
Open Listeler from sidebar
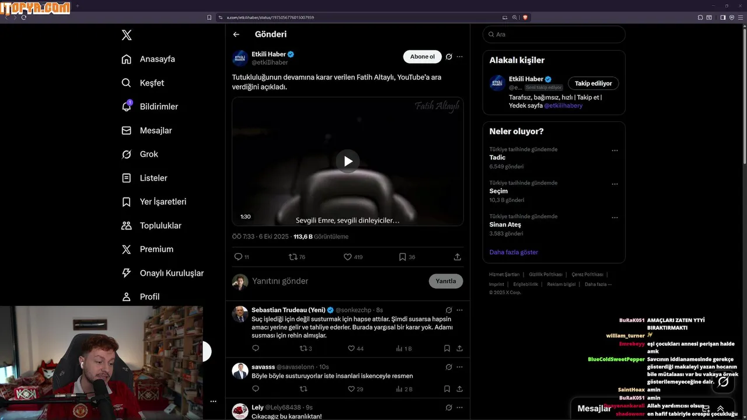tap(144, 178)
